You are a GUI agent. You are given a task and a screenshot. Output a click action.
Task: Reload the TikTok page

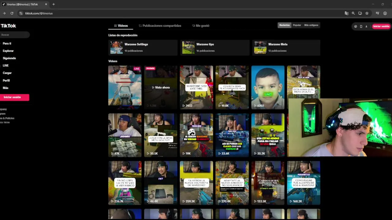[x=12, y=13]
